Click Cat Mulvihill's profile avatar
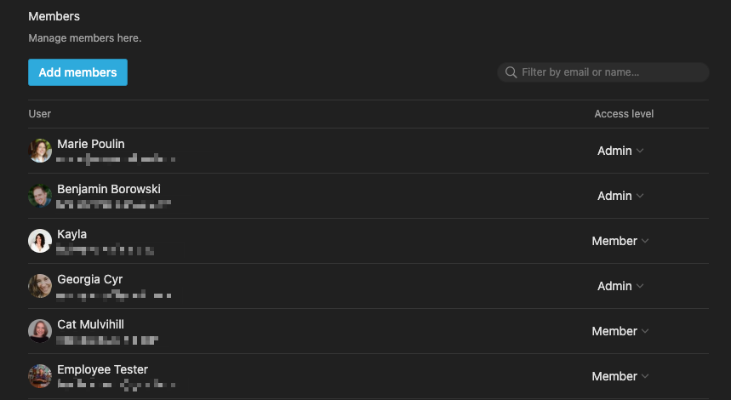 tap(40, 331)
